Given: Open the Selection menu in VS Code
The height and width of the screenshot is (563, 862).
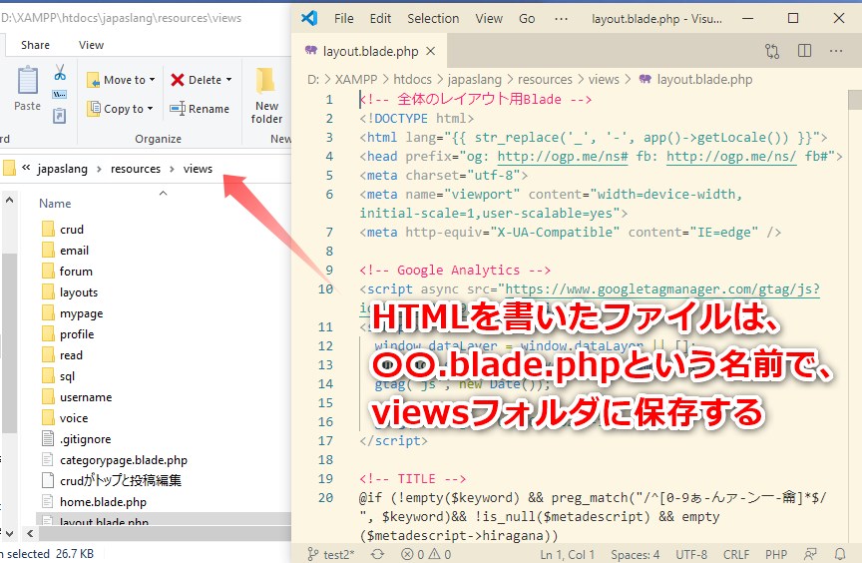Looking at the screenshot, I should (x=433, y=18).
